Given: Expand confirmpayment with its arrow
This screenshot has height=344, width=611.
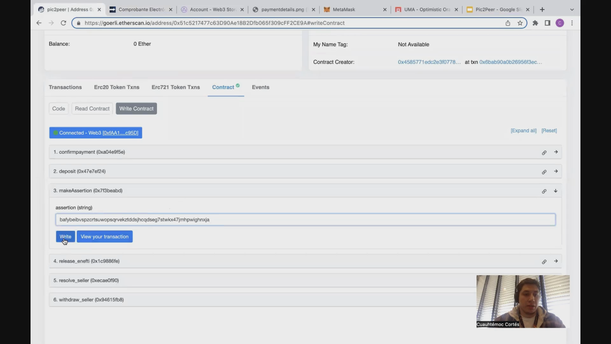Looking at the screenshot, I should (x=556, y=152).
